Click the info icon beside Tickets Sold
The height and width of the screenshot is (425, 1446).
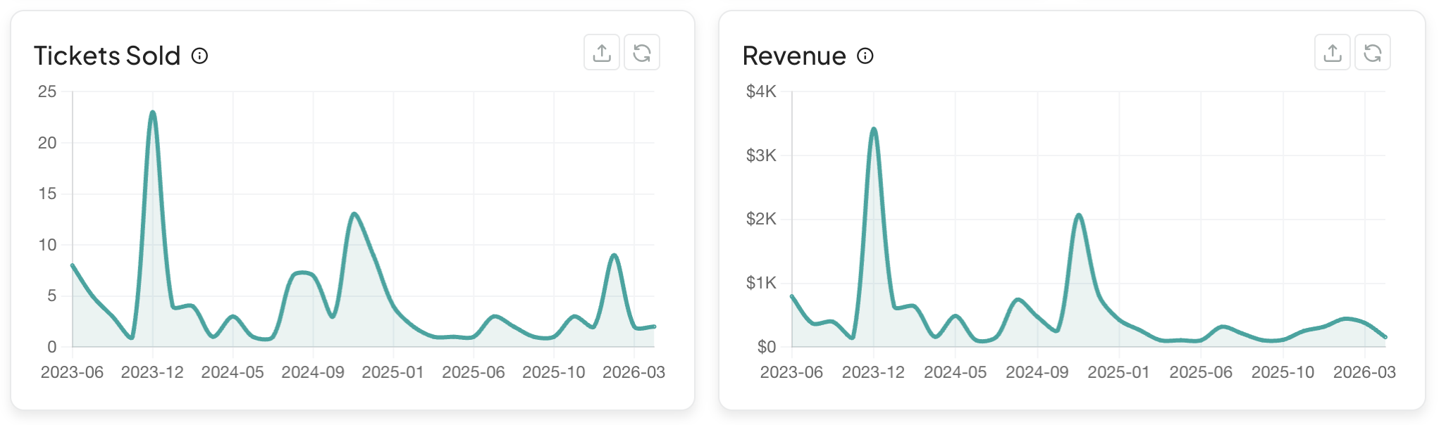click(x=200, y=56)
